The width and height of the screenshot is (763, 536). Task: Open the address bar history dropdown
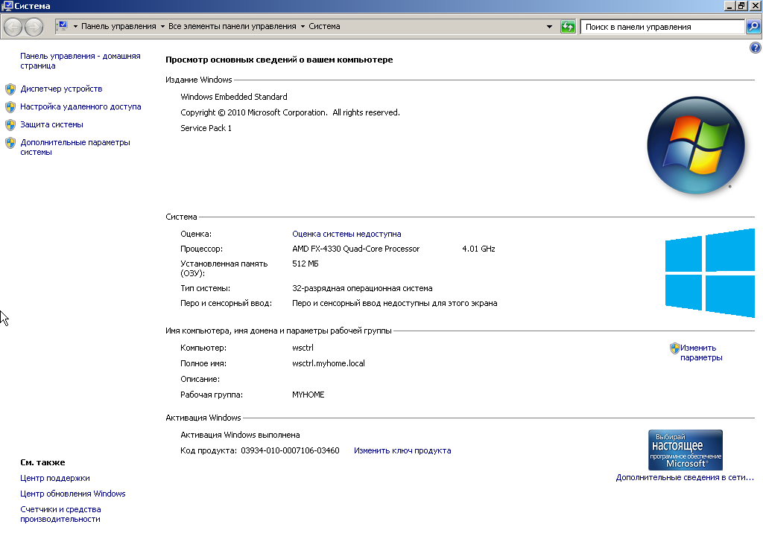[550, 27]
